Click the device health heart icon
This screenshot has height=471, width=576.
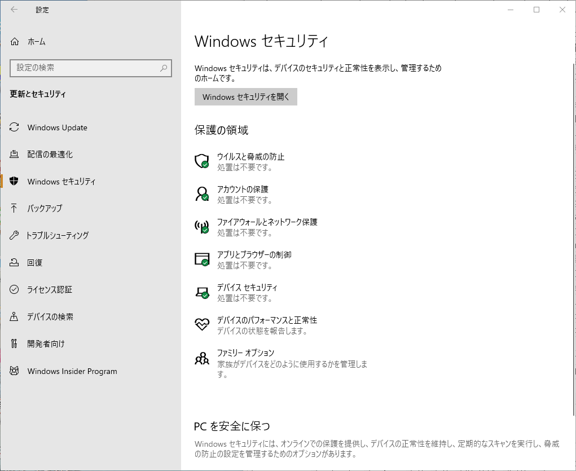[x=201, y=324]
